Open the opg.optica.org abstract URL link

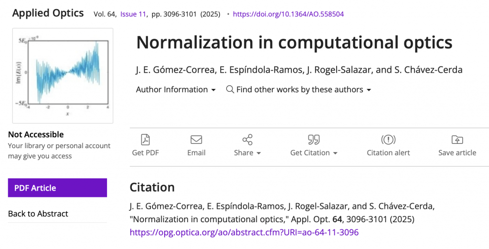tap(244, 232)
